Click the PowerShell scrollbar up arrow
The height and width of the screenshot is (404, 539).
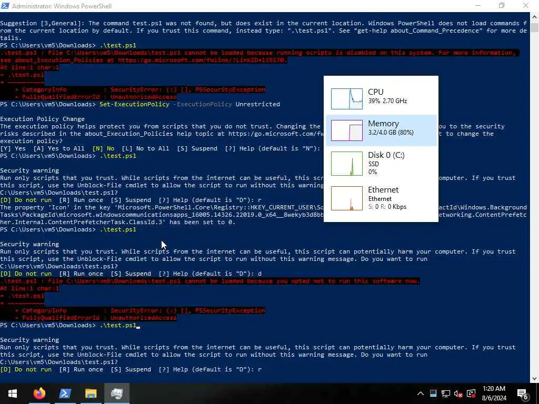pyautogui.click(x=535, y=16)
